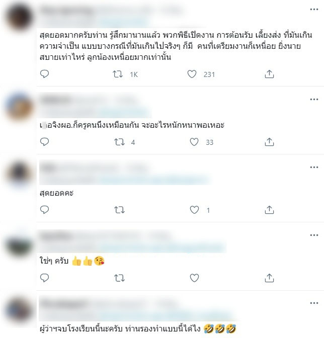Reply to the thumbs-up emoji tweet

[x=45, y=278]
